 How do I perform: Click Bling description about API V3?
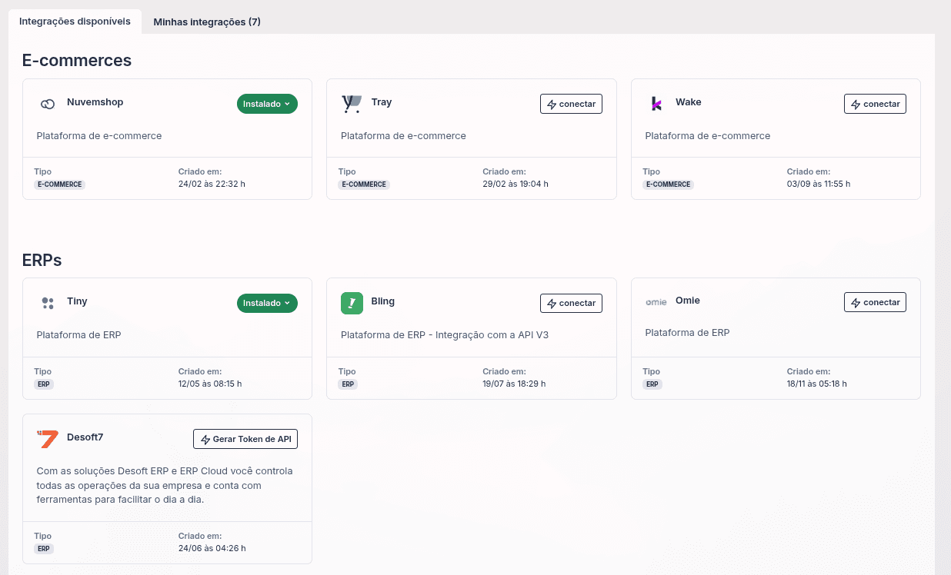pyautogui.click(x=445, y=335)
